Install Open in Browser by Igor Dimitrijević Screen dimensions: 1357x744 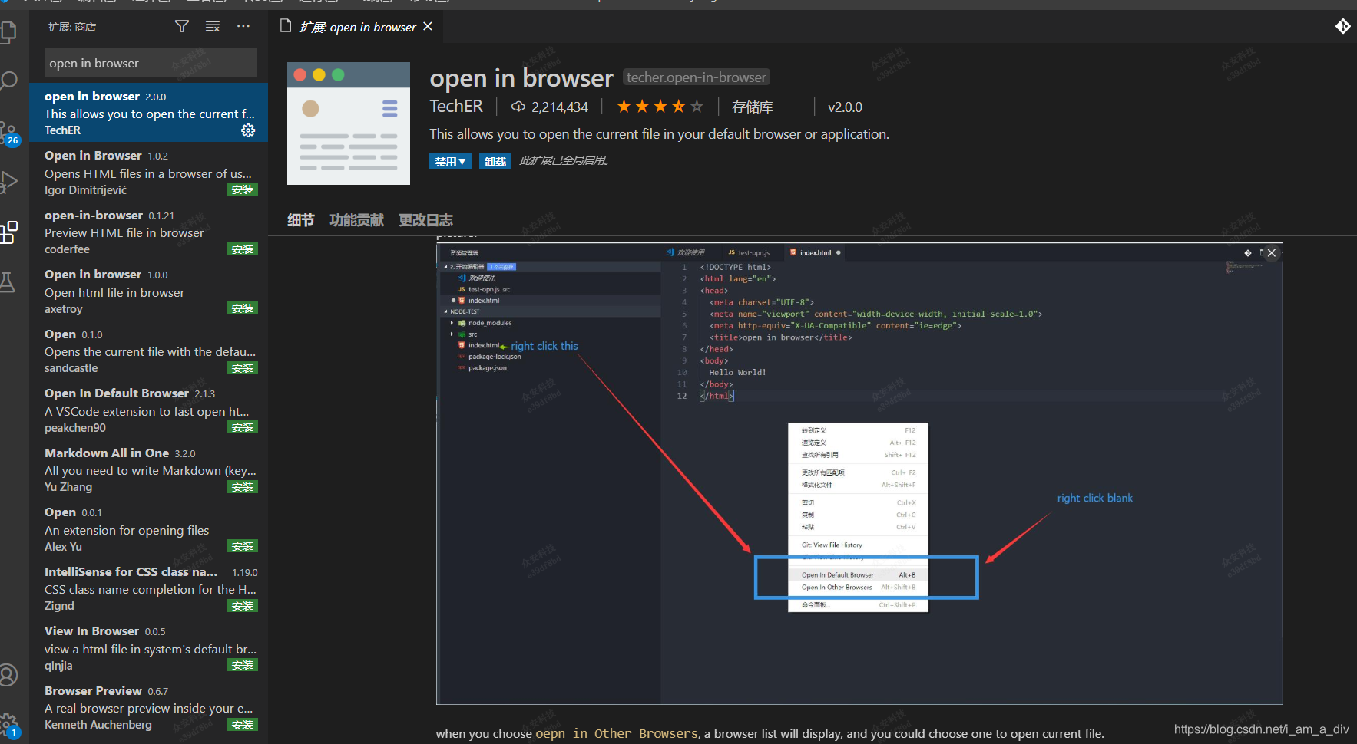click(x=243, y=189)
